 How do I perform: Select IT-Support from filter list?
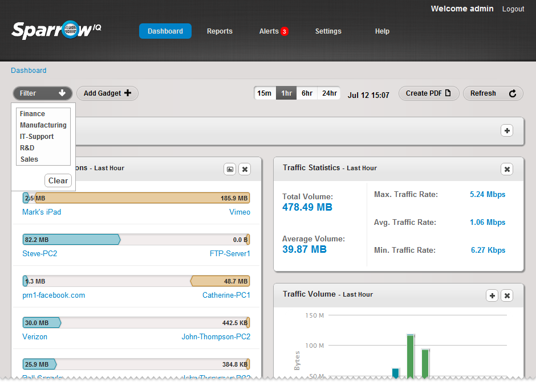36,137
